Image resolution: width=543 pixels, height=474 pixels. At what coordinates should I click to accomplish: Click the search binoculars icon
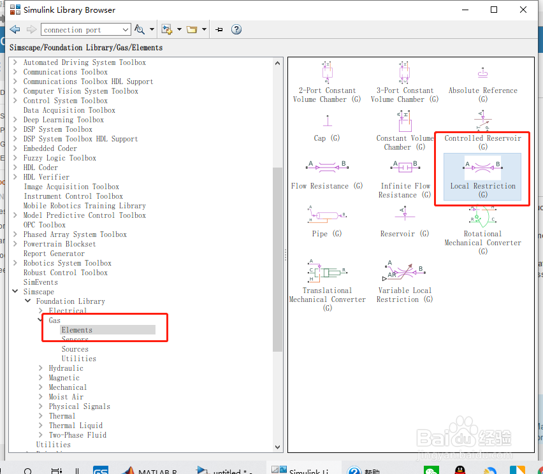139,29
